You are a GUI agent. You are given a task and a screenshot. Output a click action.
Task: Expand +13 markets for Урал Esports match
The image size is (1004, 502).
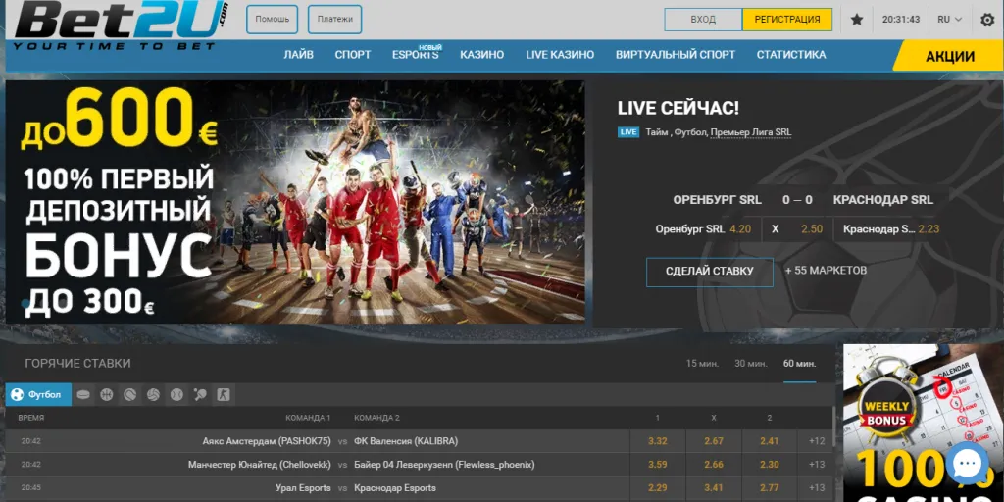[x=817, y=488]
